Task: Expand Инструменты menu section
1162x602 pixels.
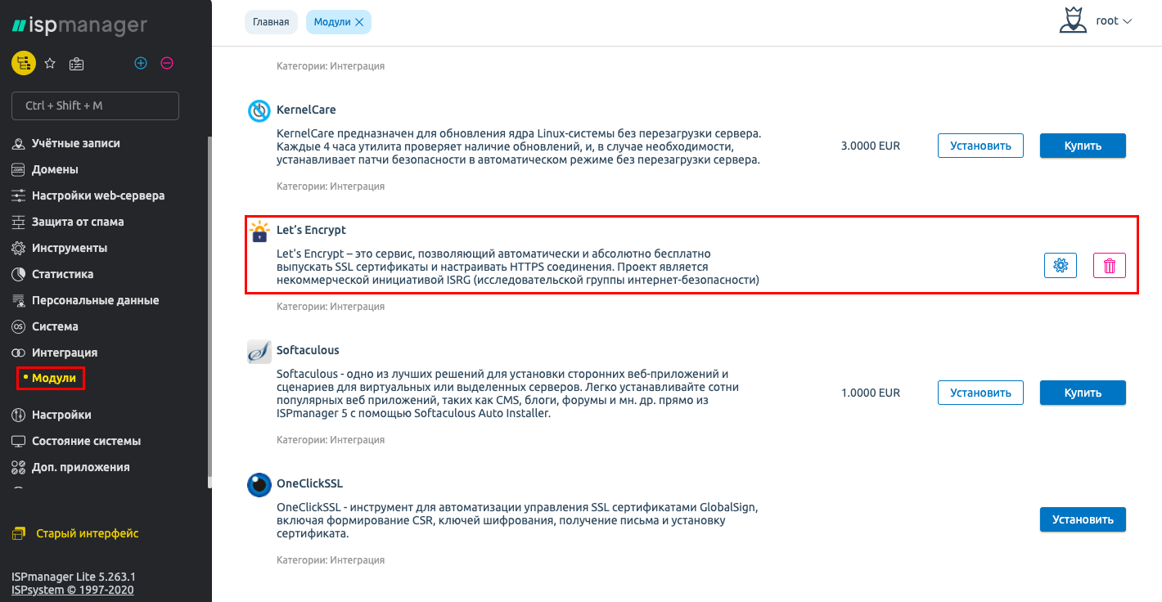Action: pos(70,248)
